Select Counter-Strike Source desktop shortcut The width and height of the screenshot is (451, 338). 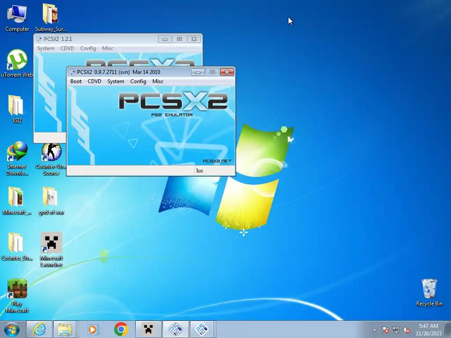coord(51,158)
